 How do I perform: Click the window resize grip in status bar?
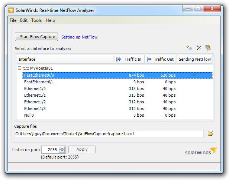click(x=218, y=169)
